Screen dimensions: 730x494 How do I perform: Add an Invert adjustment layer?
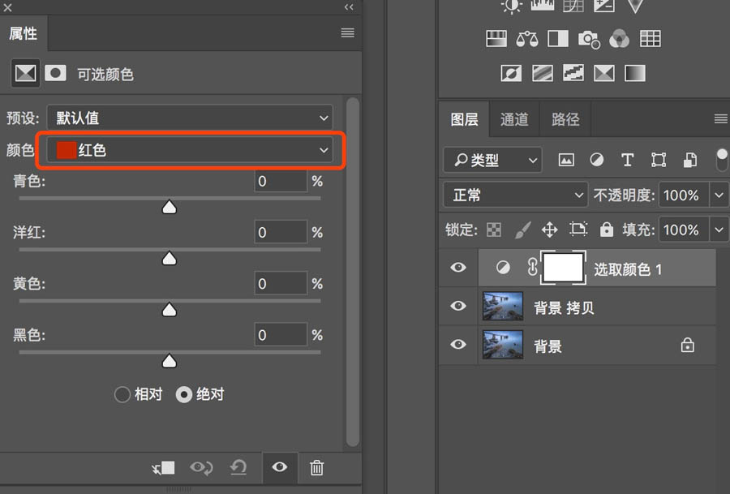click(511, 73)
